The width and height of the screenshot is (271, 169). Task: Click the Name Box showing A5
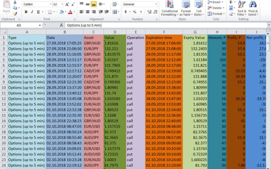[19, 25]
